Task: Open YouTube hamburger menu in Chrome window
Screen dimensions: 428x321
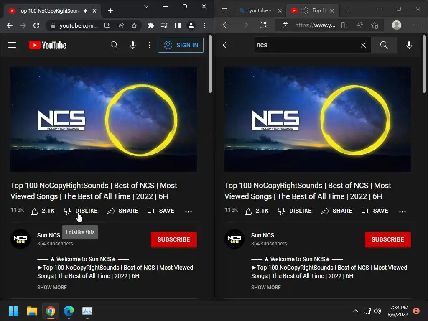Action: [x=12, y=45]
